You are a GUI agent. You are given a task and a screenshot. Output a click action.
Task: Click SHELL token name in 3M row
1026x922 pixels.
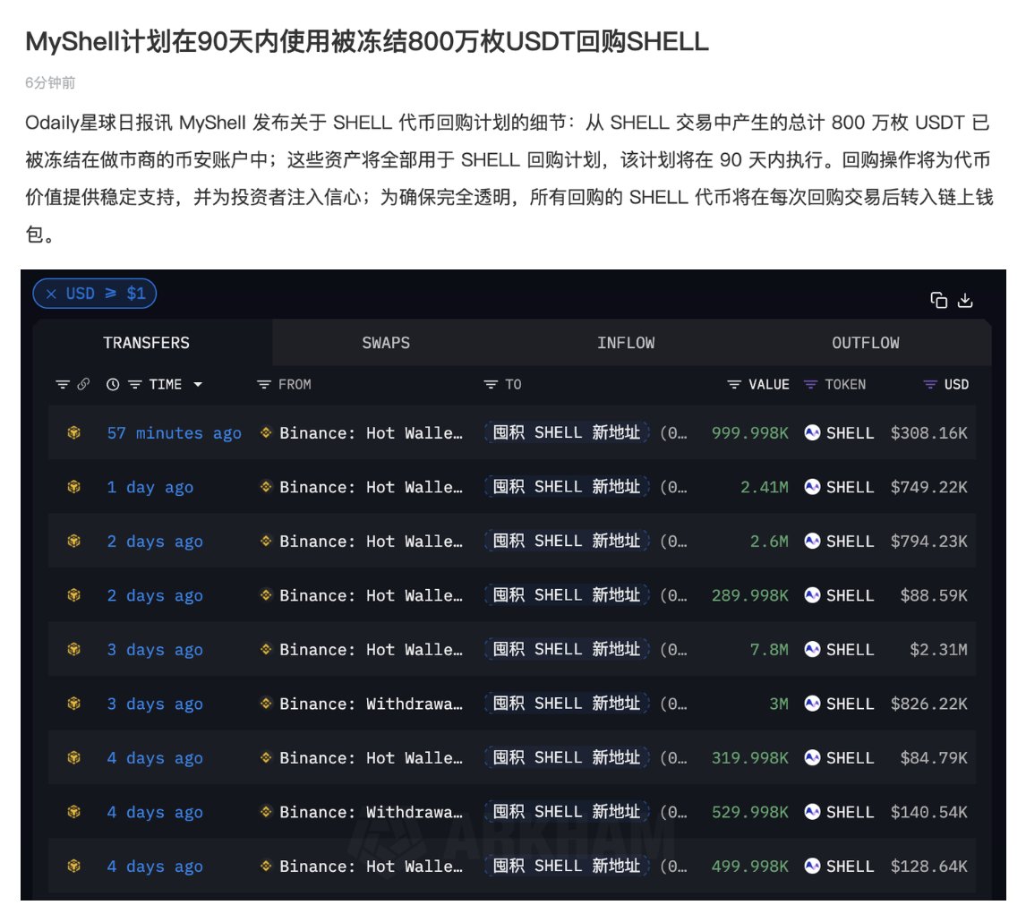(850, 704)
